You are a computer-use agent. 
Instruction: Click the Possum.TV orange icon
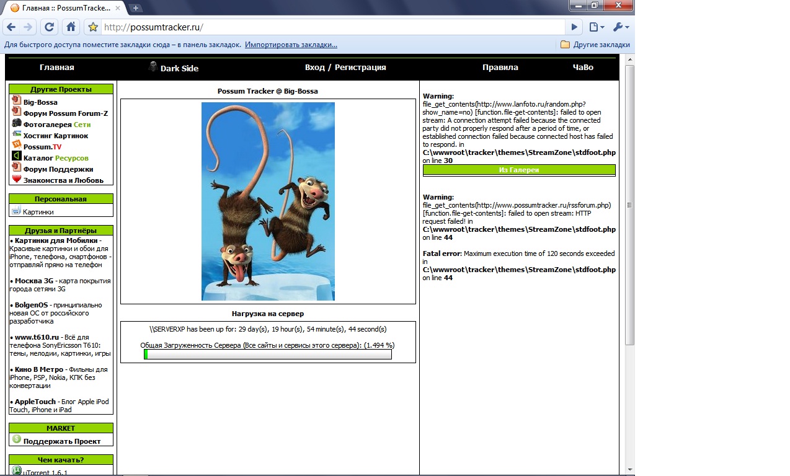[x=17, y=144]
